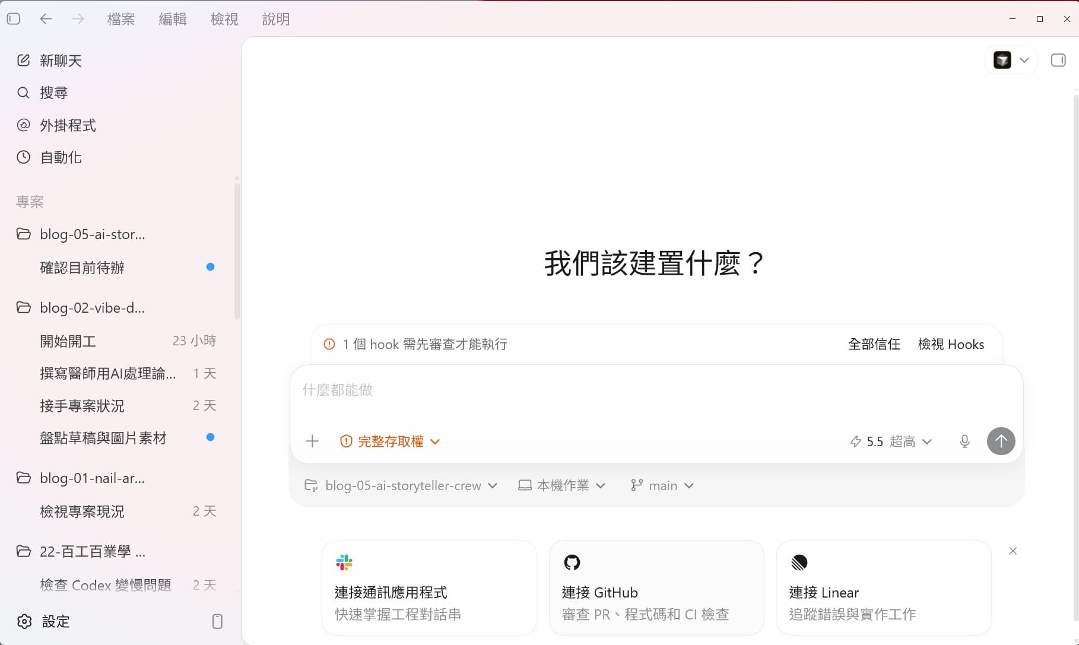1079x645 pixels.
Task: Click 全部信任 for hooks
Action: pyautogui.click(x=874, y=344)
